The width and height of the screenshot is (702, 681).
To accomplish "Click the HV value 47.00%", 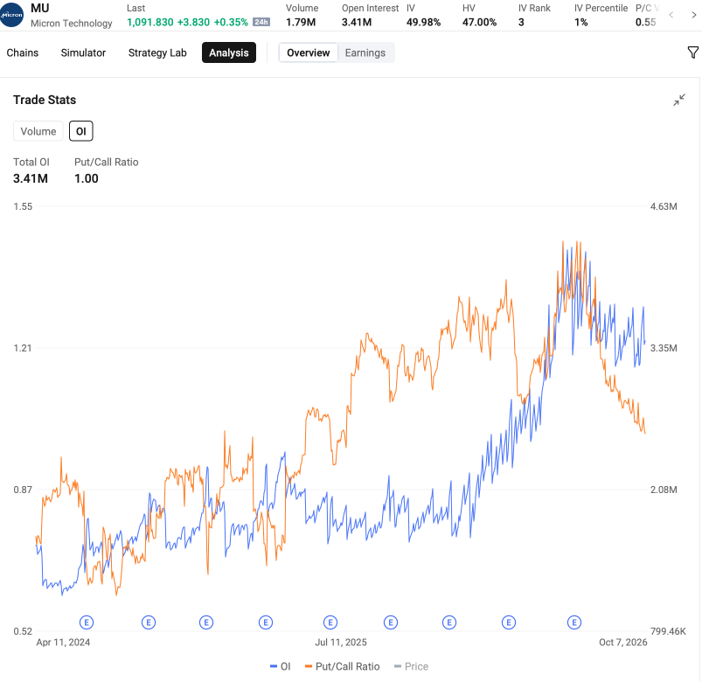I will coord(479,23).
